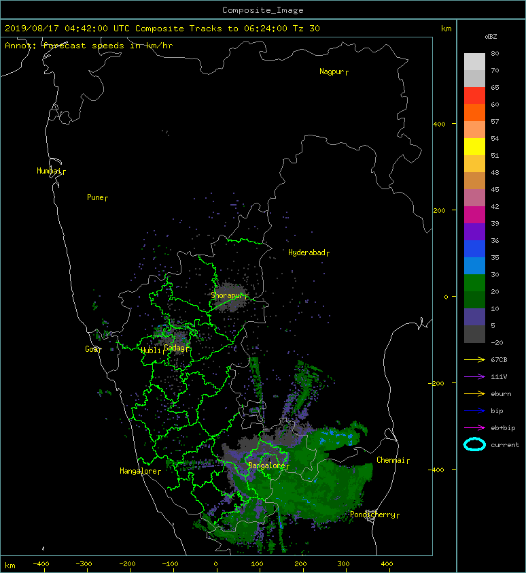The image size is (526, 573).
Task: Click the eburn arrow legend icon
Action: tap(474, 393)
